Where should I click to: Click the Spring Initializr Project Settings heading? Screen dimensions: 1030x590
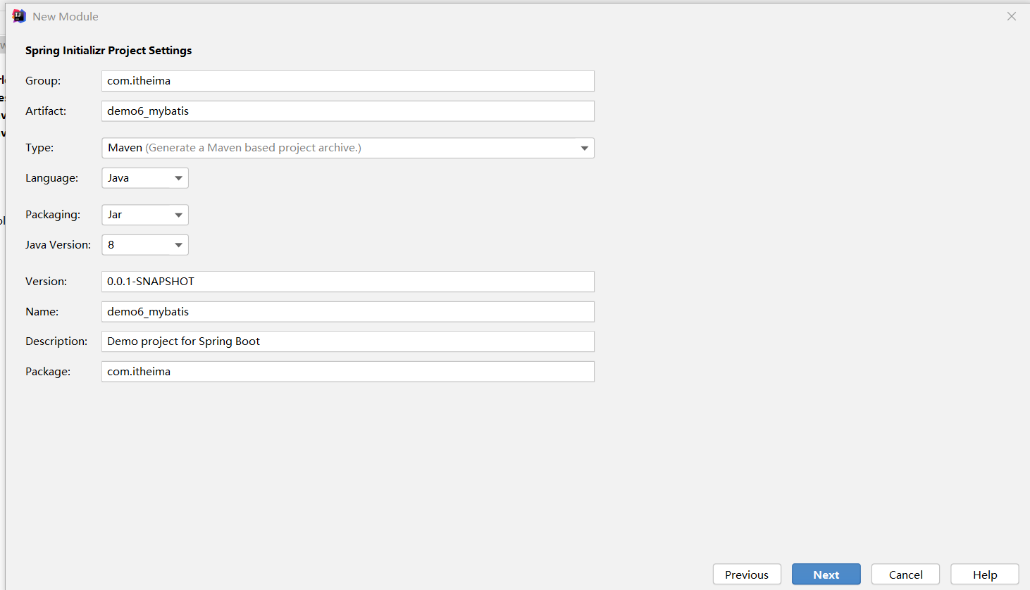click(108, 51)
